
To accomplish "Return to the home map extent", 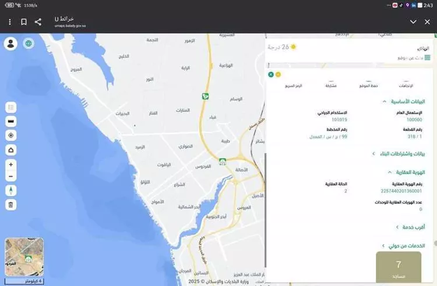I will pyautogui.click(x=11, y=150).
